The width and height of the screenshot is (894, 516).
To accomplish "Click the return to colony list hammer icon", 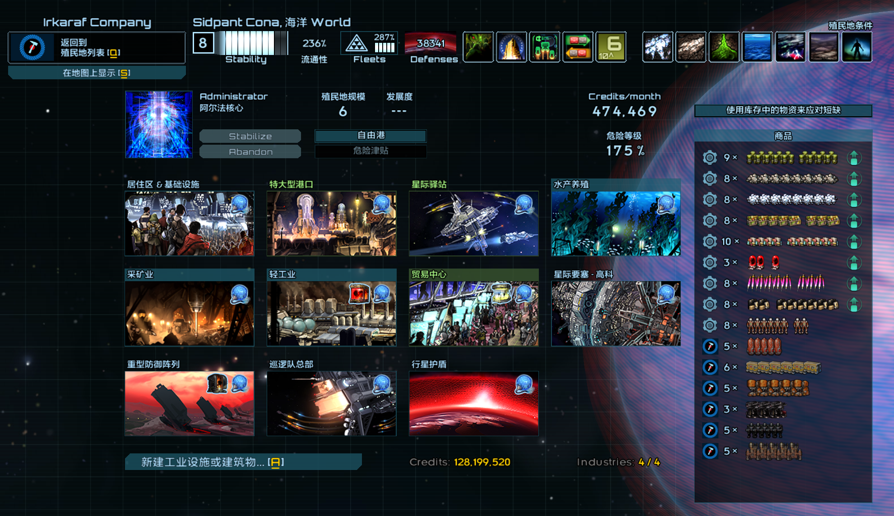I will 32,47.
